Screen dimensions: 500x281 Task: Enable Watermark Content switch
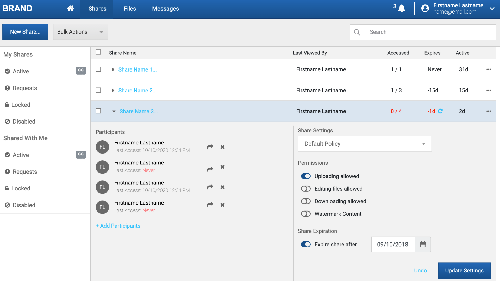pyautogui.click(x=306, y=214)
